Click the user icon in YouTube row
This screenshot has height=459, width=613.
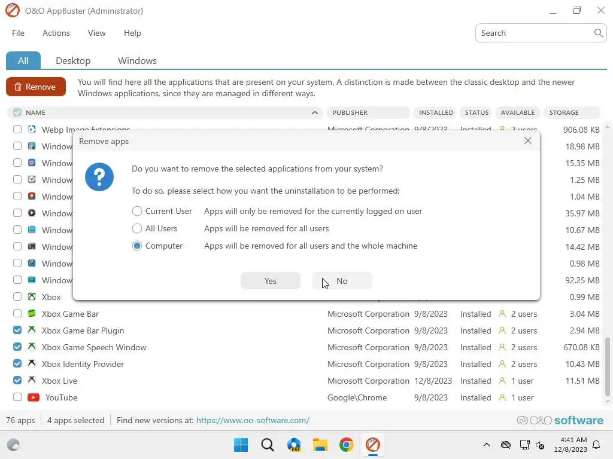502,397
